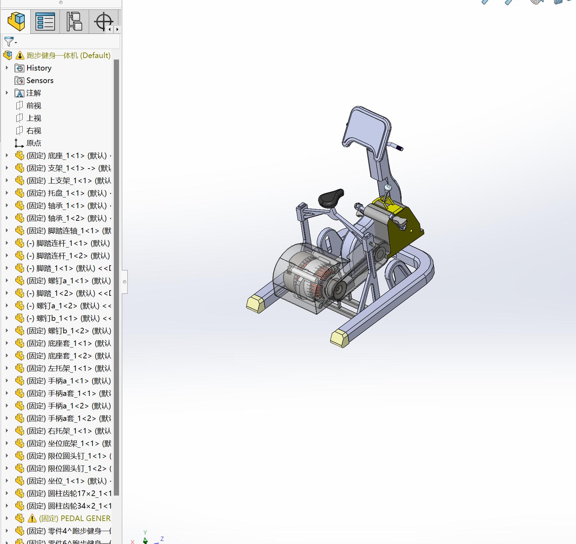
Task: Expand the History folder
Action: click(x=7, y=68)
